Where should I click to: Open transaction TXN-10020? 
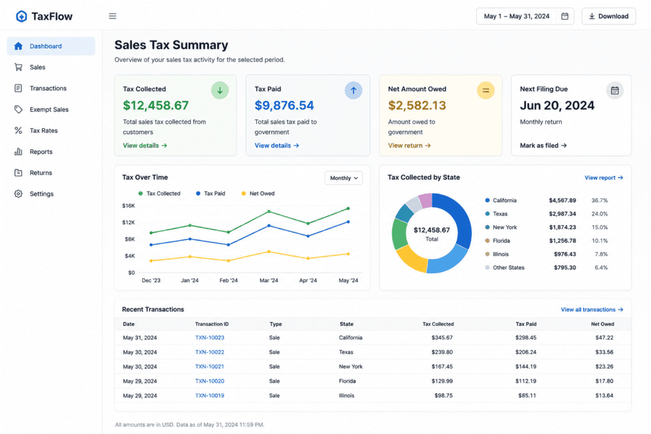(210, 381)
